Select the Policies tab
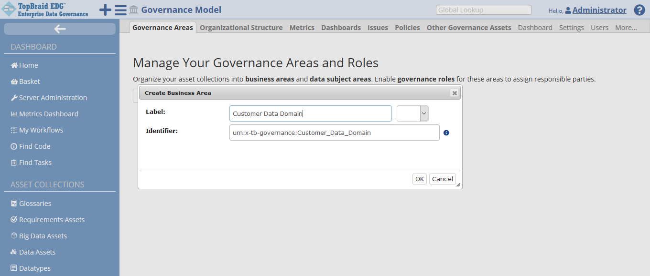 407,28
